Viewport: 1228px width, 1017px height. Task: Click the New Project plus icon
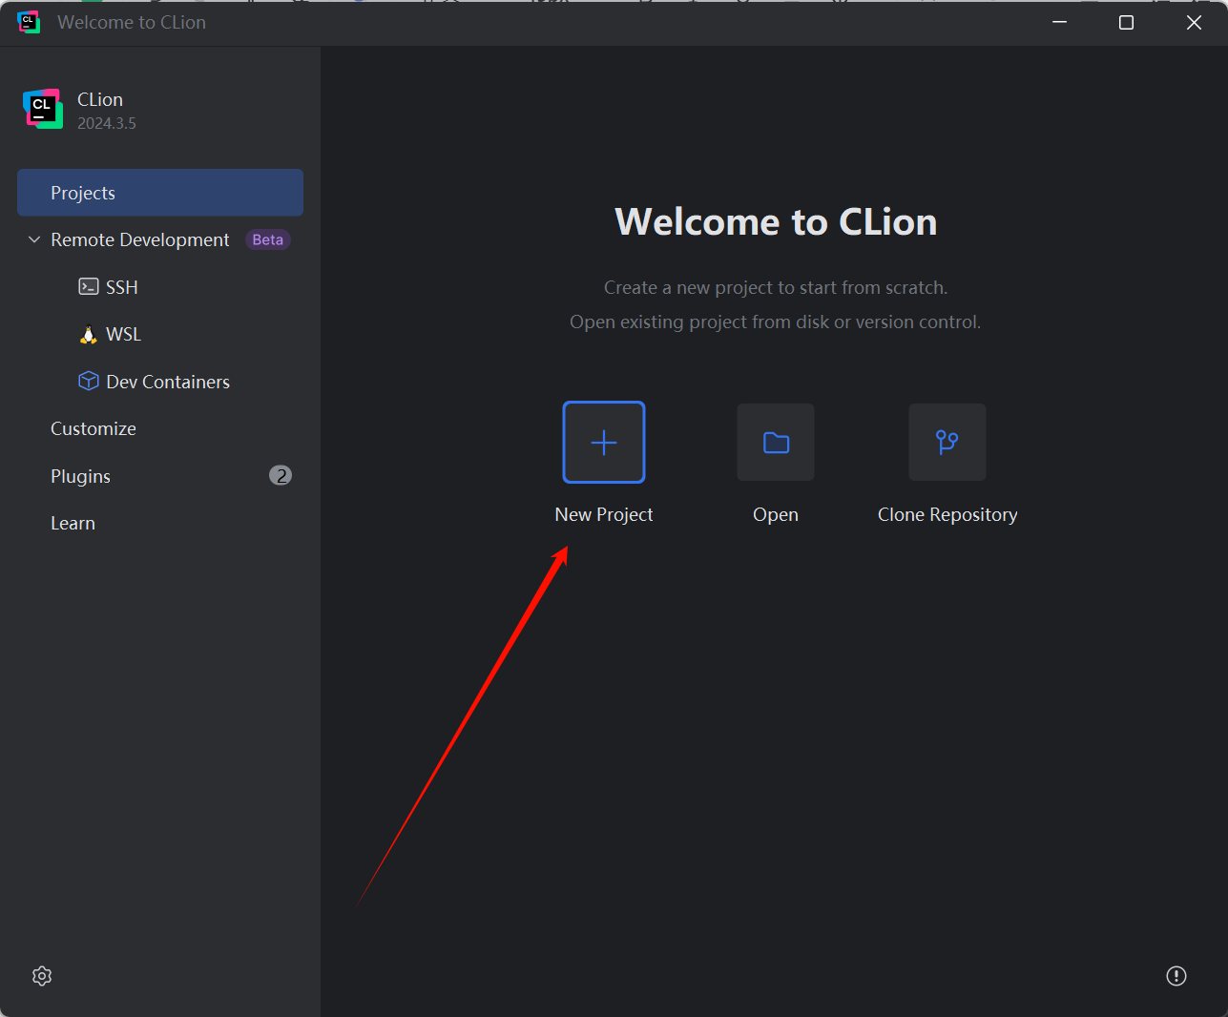(x=603, y=442)
